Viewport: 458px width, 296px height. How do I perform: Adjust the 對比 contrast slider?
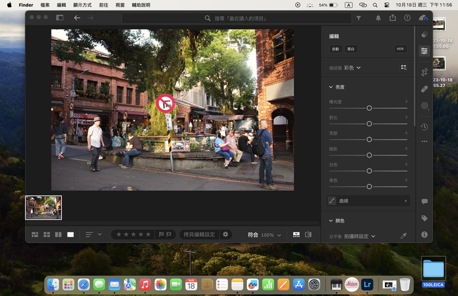click(369, 124)
